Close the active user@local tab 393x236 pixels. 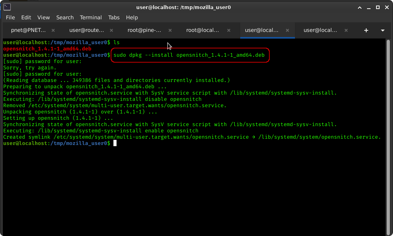pyautogui.click(x=287, y=30)
